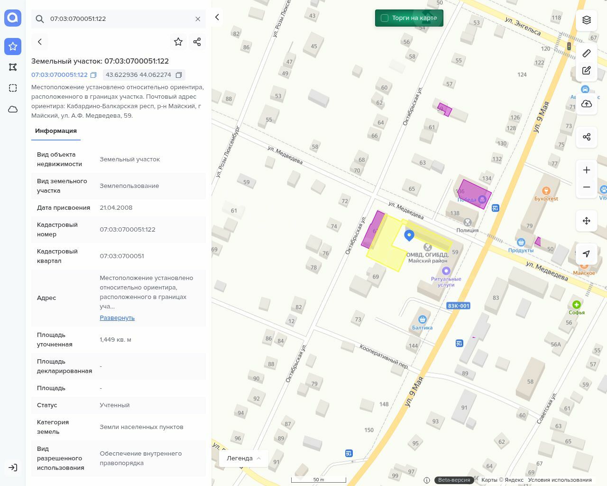Click the Развернуть address link

pyautogui.click(x=117, y=318)
